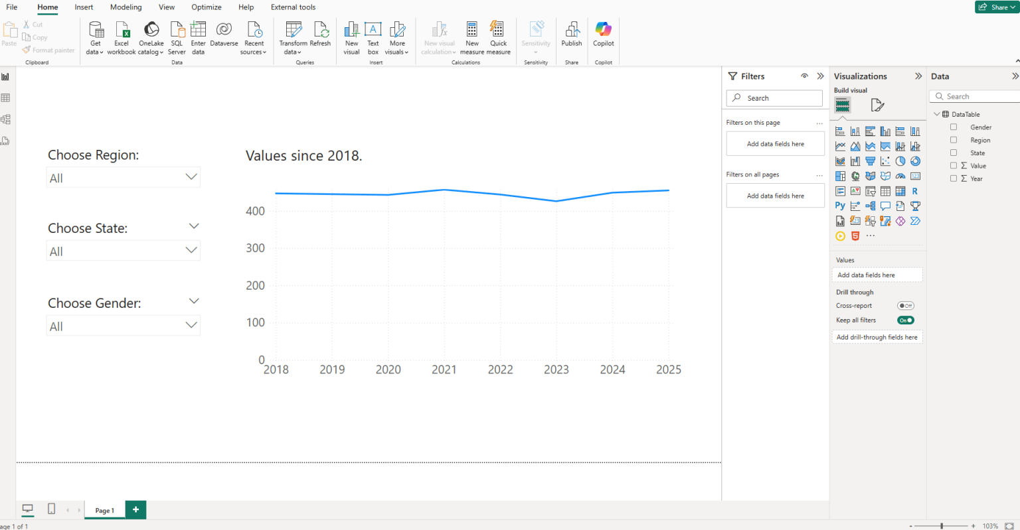
Task: Add a new page with the plus button
Action: [135, 509]
